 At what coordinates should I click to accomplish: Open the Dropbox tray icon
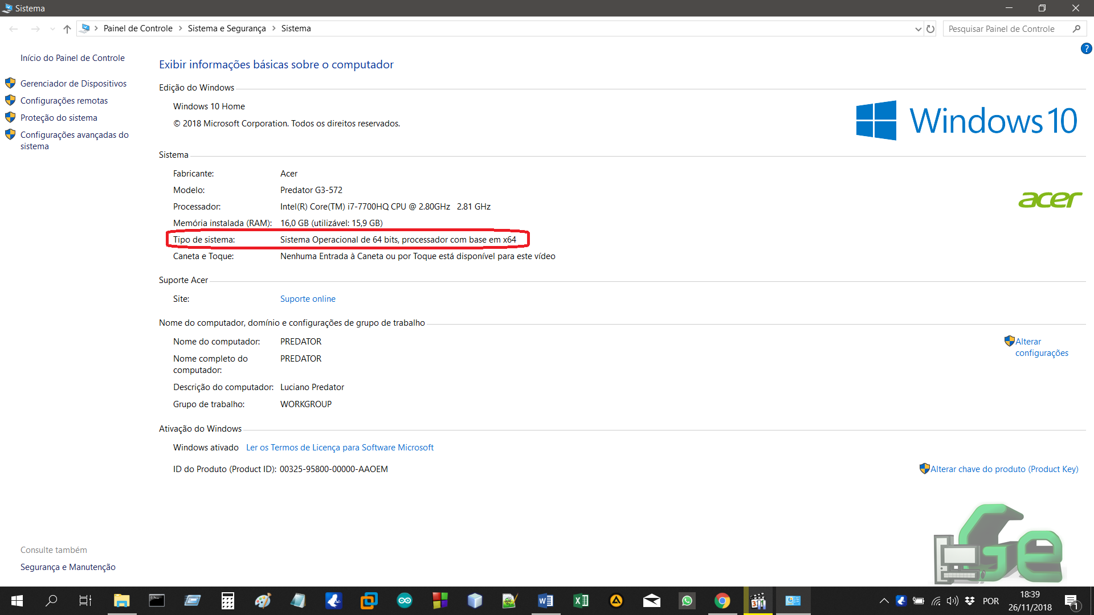click(x=970, y=601)
